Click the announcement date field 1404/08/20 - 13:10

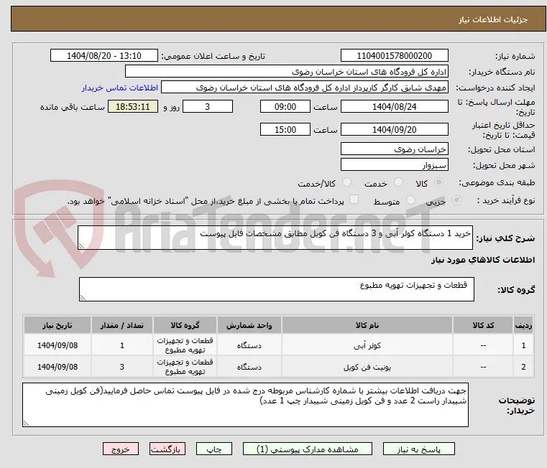(104, 56)
